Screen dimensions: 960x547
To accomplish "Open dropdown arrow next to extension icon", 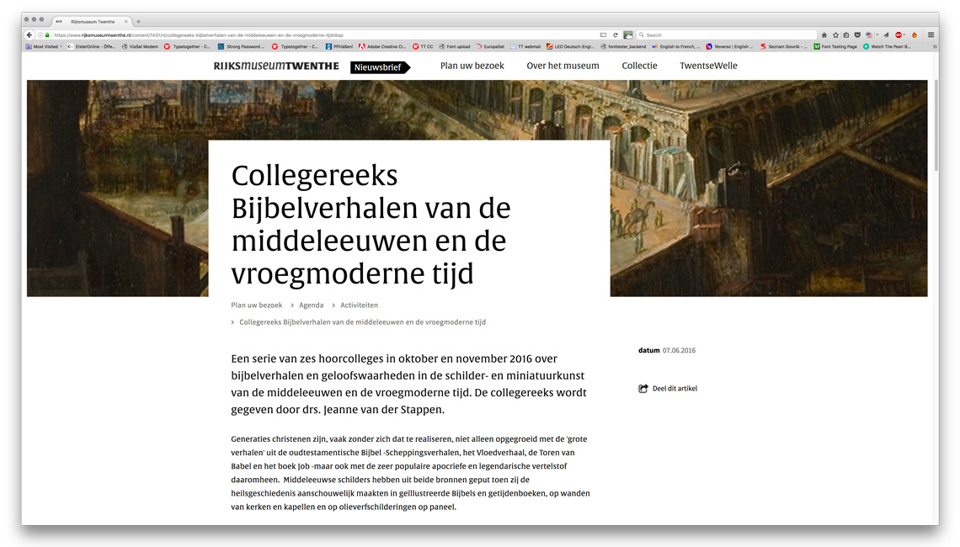I will pos(877,35).
